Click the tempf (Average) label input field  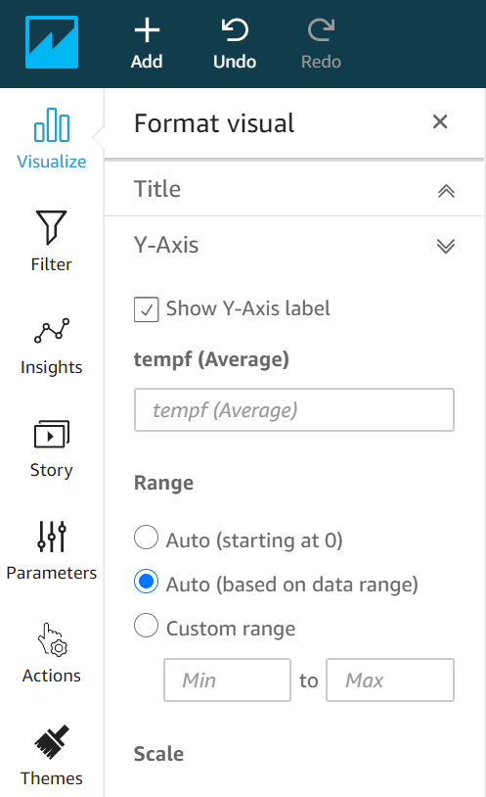pos(294,409)
